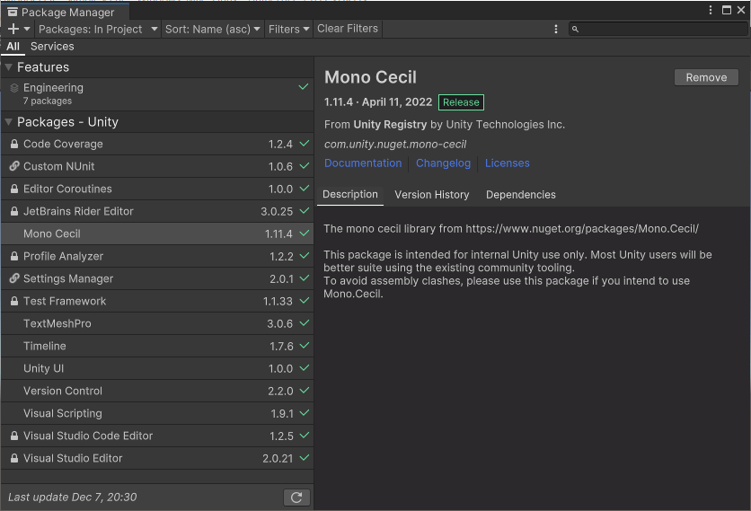Image resolution: width=751 pixels, height=511 pixels.
Task: Click the Engineering feature layers icon
Action: [x=14, y=88]
